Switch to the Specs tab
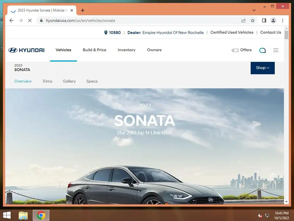 pos(92,81)
